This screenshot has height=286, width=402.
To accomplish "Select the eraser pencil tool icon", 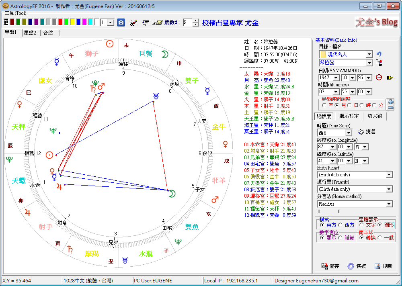I will point(133,22).
